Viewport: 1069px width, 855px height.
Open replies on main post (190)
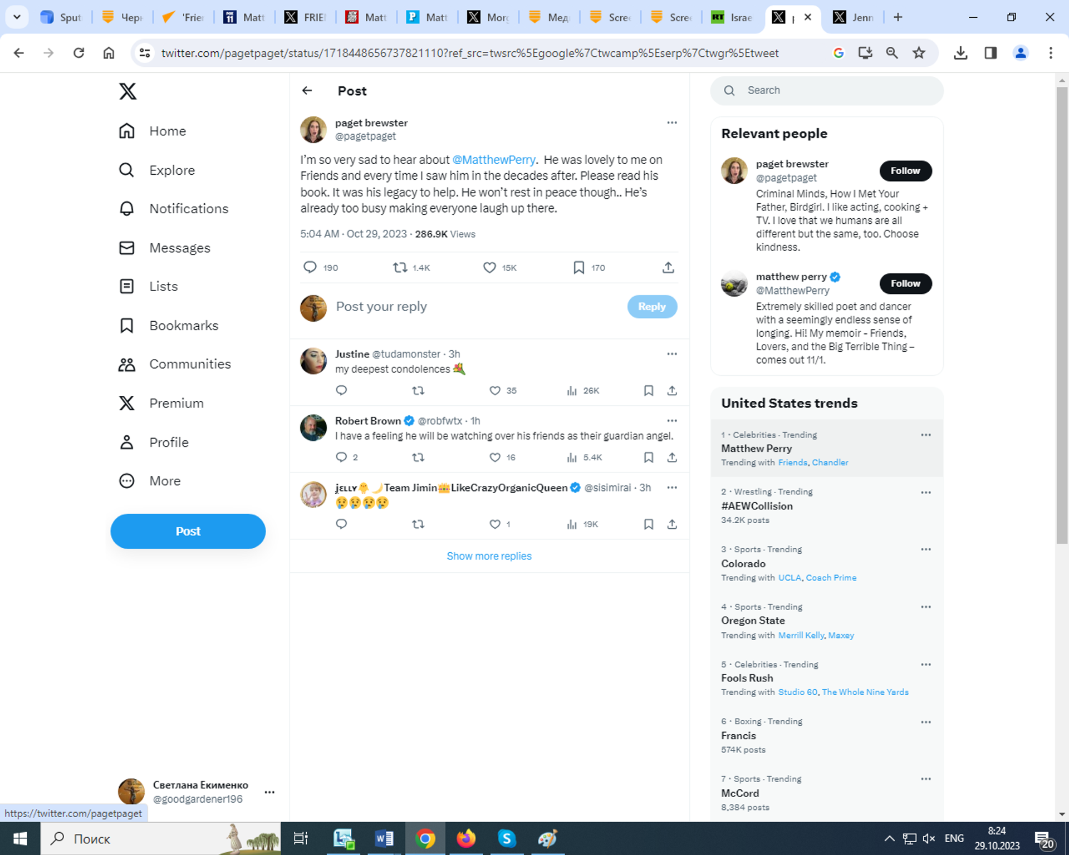coord(310,268)
